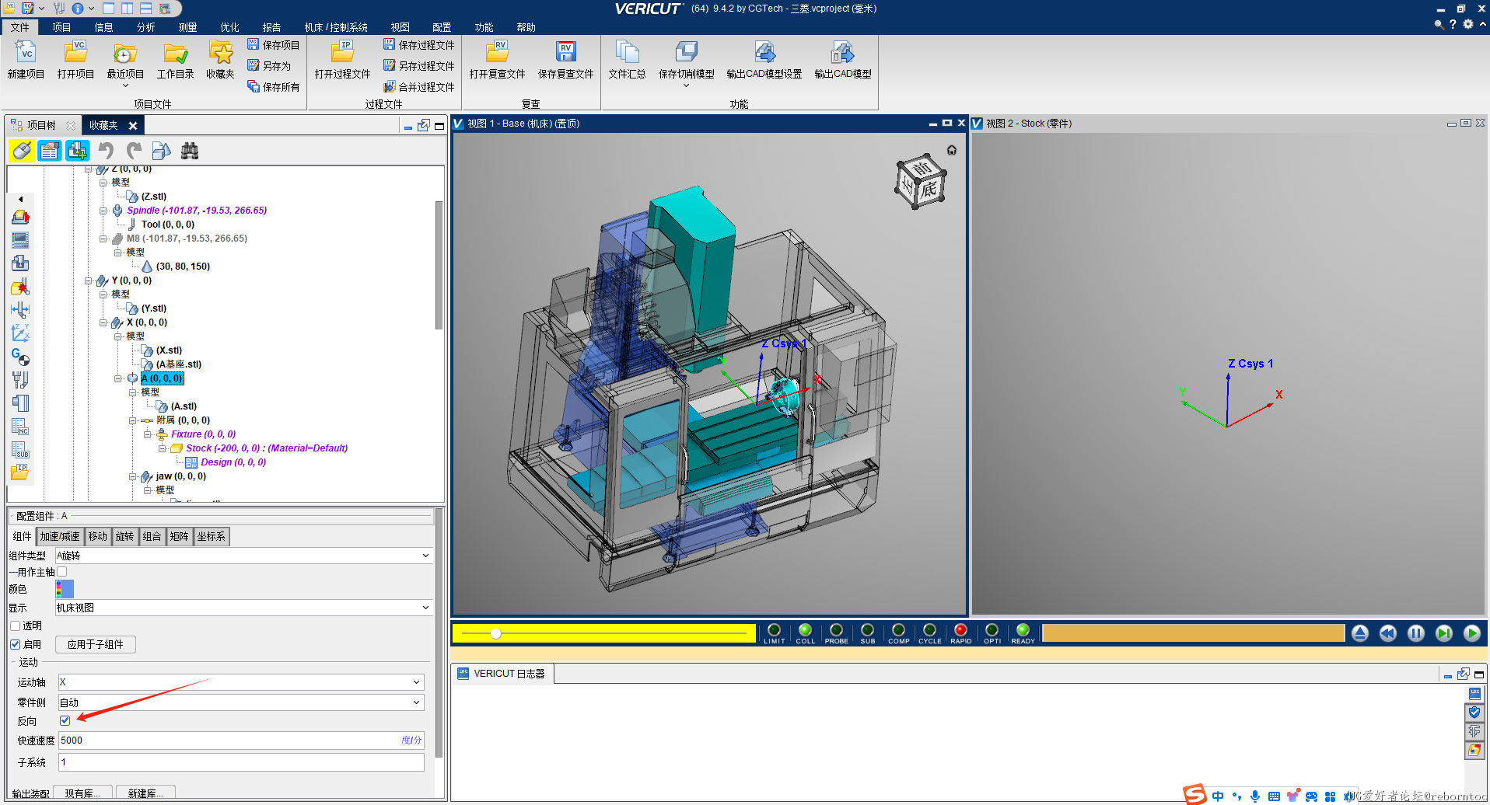Click the 新建库... button

pyautogui.click(x=145, y=793)
